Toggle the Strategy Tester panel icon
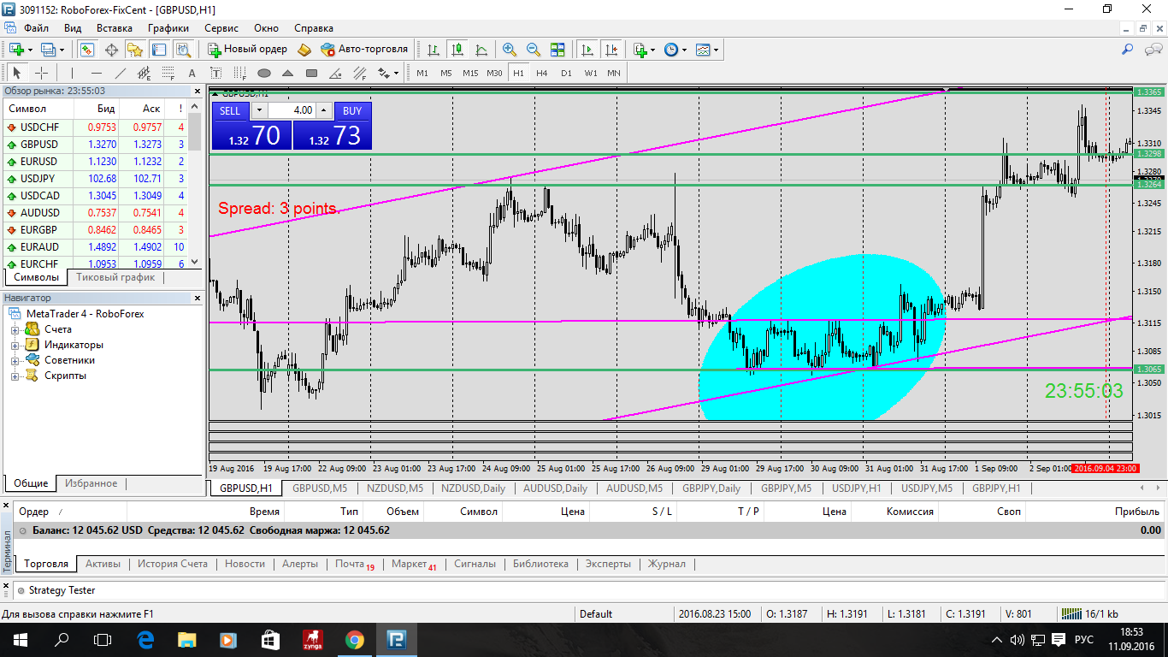1168x657 pixels. click(x=183, y=50)
